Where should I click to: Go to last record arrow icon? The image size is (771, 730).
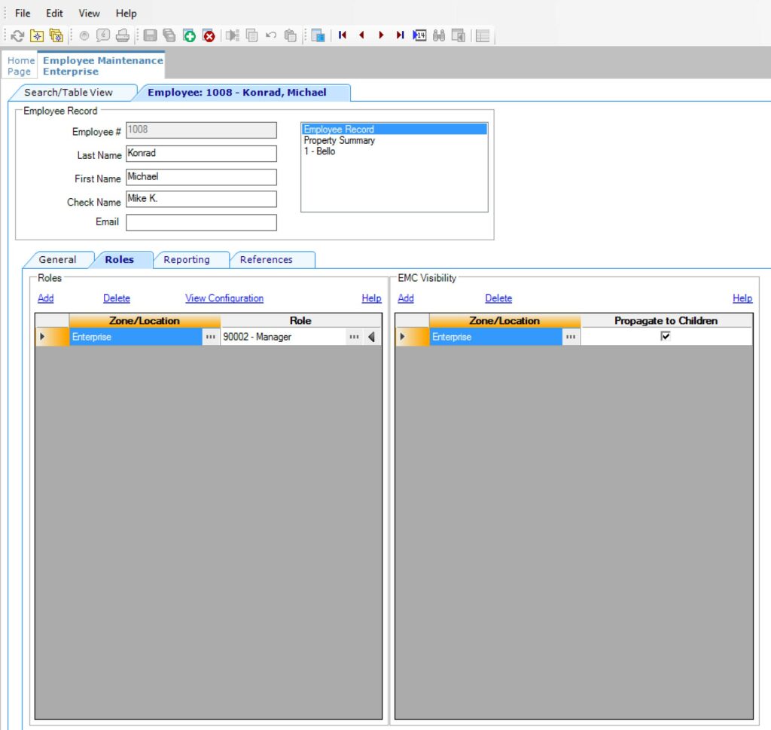point(400,35)
